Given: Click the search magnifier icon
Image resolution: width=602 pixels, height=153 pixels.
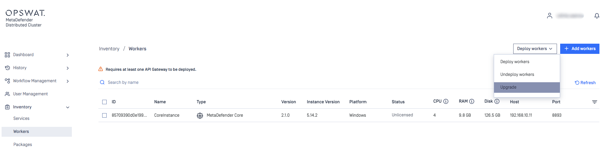Looking at the screenshot, I should pyautogui.click(x=102, y=82).
